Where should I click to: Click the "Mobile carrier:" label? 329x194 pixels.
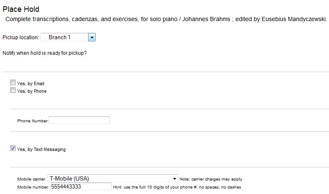(x=31, y=179)
